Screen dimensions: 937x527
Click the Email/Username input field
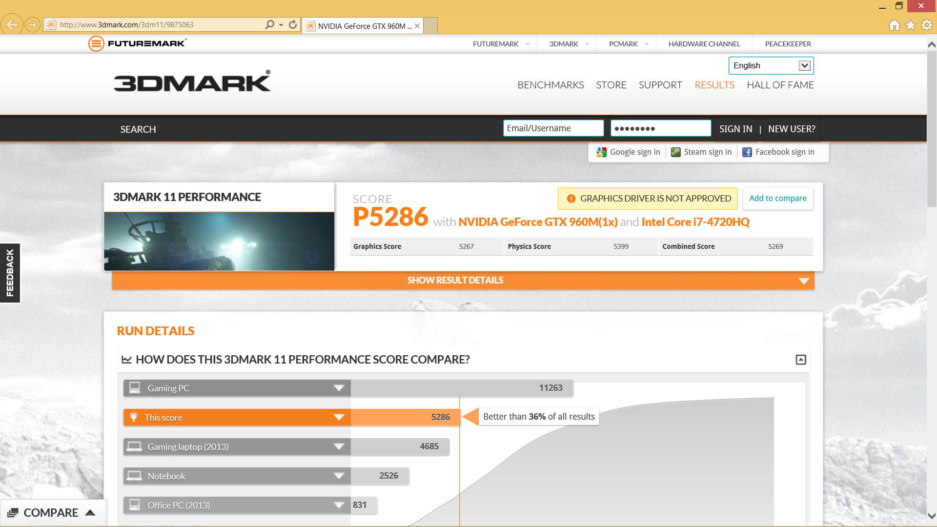(x=553, y=128)
